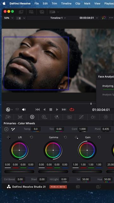
Task: Click the Tint value field
Action: (x=59, y=129)
